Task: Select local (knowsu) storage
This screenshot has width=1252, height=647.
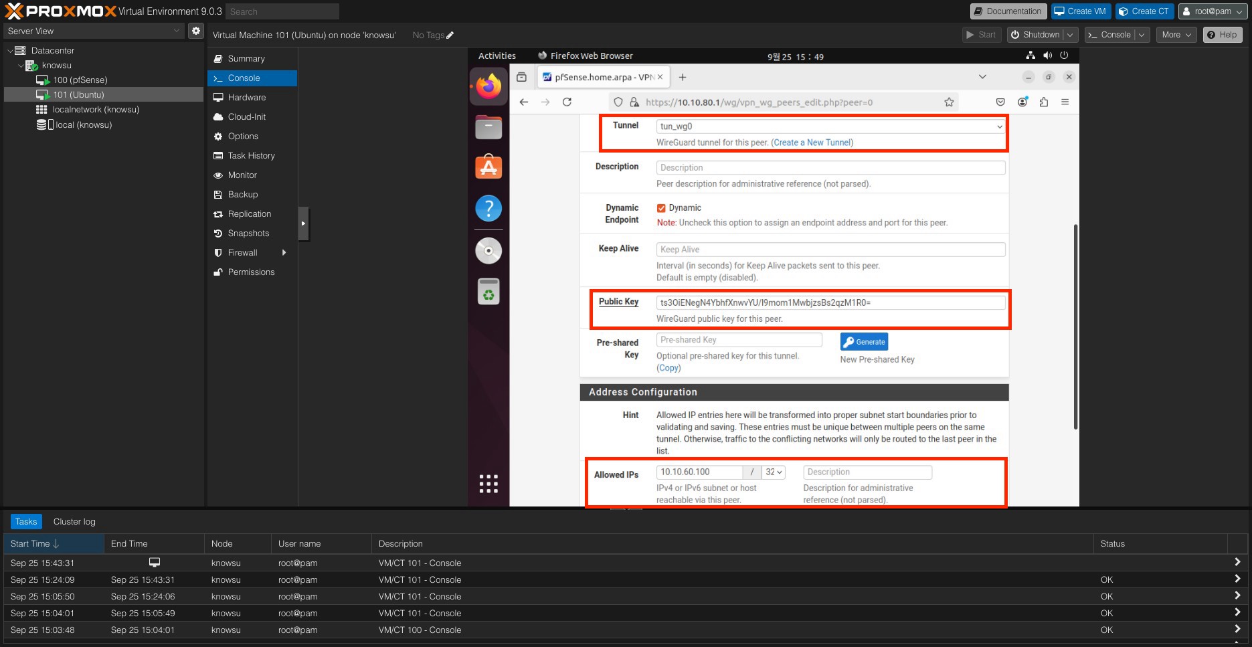Action: tap(84, 125)
